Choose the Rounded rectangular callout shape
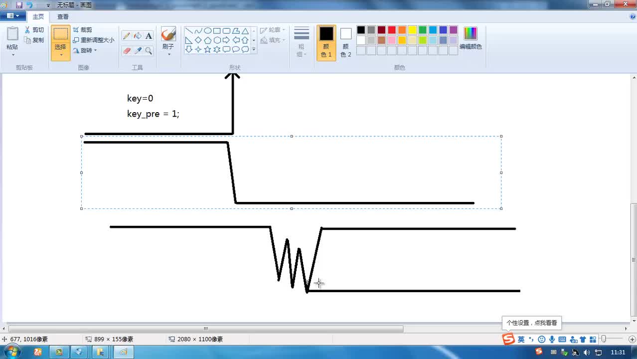The height and width of the screenshot is (359, 637). tap(226, 49)
